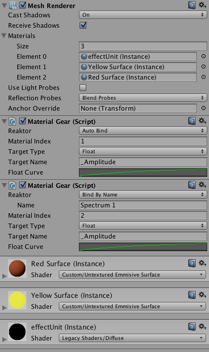Uncheck Receive Shadows
209x352 pixels.
point(83,25)
